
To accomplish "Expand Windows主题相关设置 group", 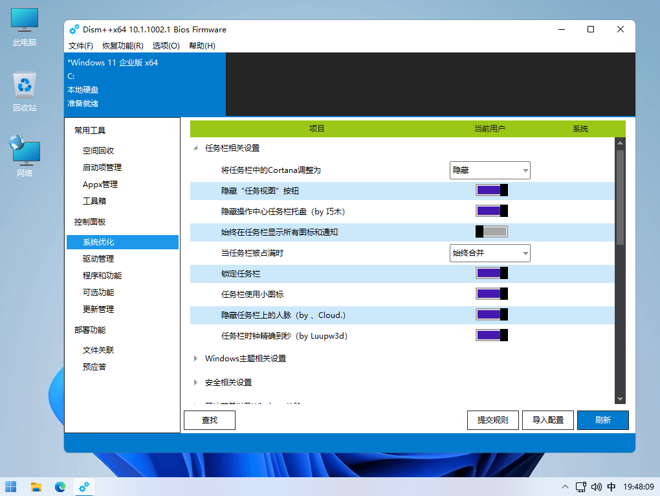I will coord(195,358).
